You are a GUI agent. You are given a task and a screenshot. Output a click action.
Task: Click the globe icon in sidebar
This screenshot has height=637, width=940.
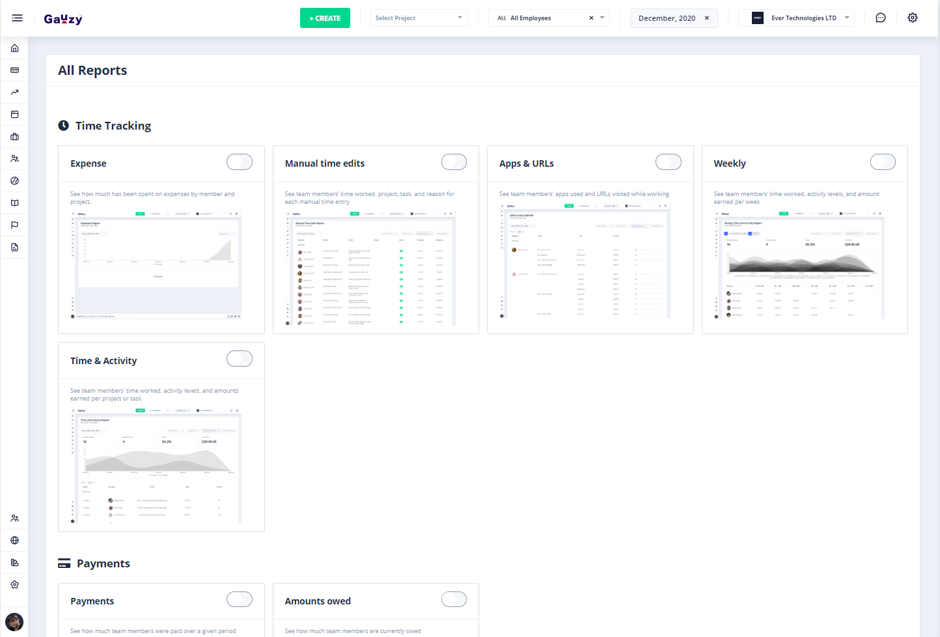[x=14, y=541]
